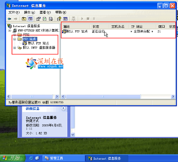Screen dimensions: 178x162
Task: Open the 文件(F) menu
Action: tap(14, 13)
